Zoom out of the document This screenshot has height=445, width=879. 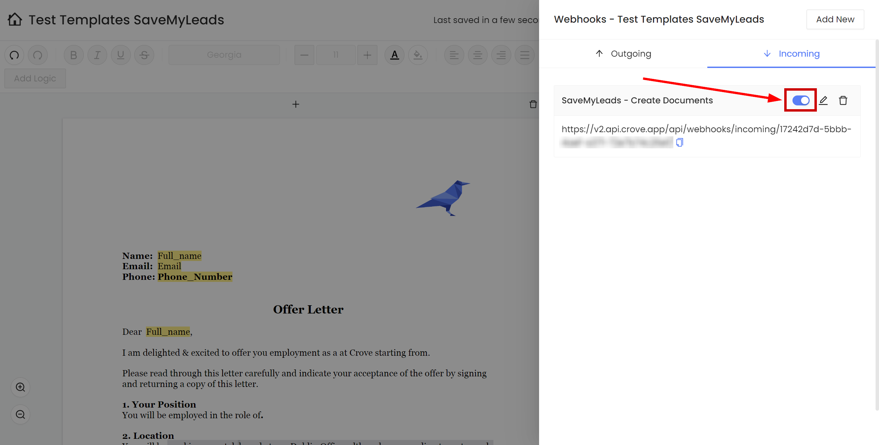(21, 414)
